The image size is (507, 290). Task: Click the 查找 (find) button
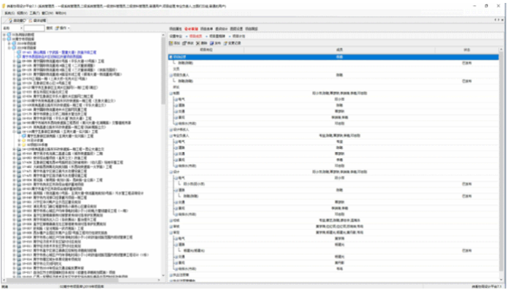[x=49, y=28]
